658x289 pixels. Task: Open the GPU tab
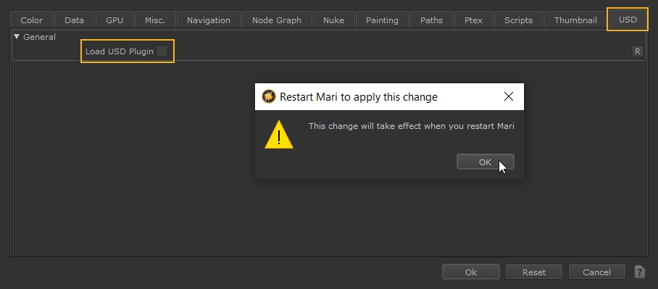click(x=114, y=20)
